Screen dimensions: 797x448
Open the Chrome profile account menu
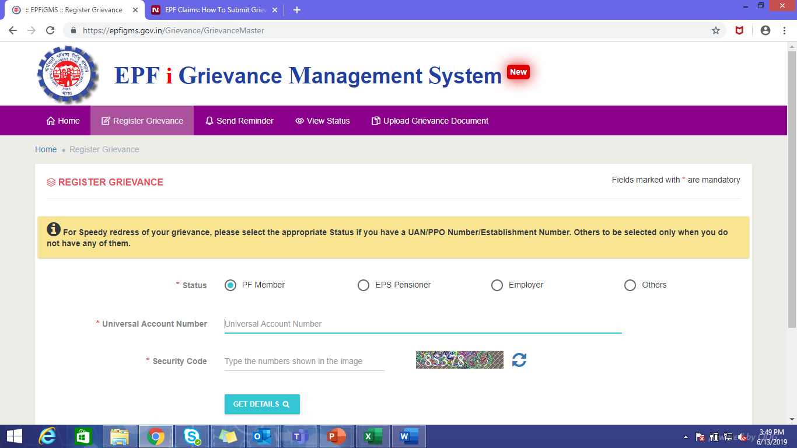pos(765,30)
